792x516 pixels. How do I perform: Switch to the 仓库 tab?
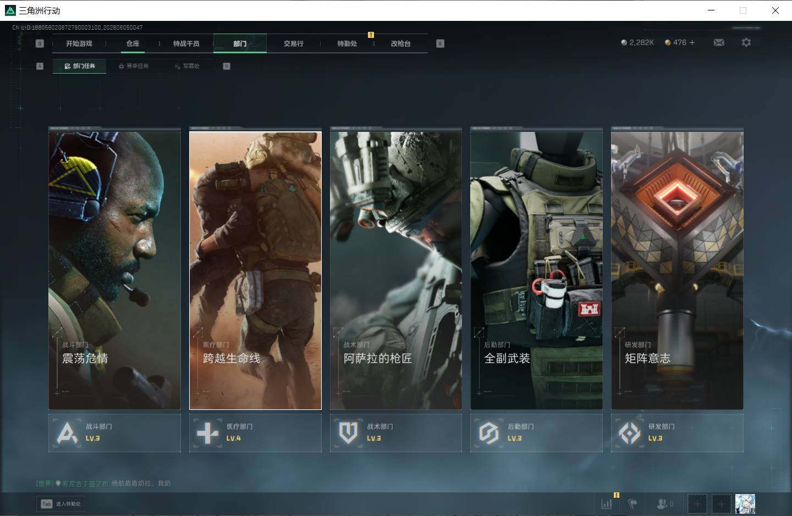133,43
